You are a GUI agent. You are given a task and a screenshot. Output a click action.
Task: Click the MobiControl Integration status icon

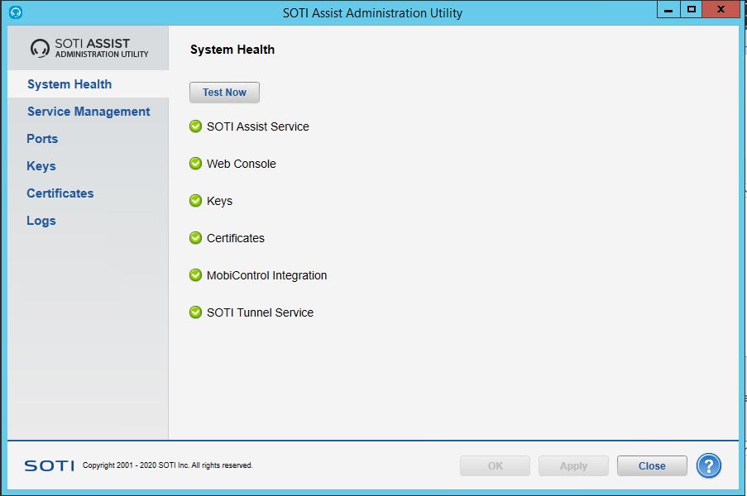pos(195,274)
